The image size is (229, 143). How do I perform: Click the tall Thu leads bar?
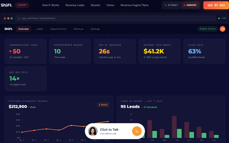coord(174,127)
